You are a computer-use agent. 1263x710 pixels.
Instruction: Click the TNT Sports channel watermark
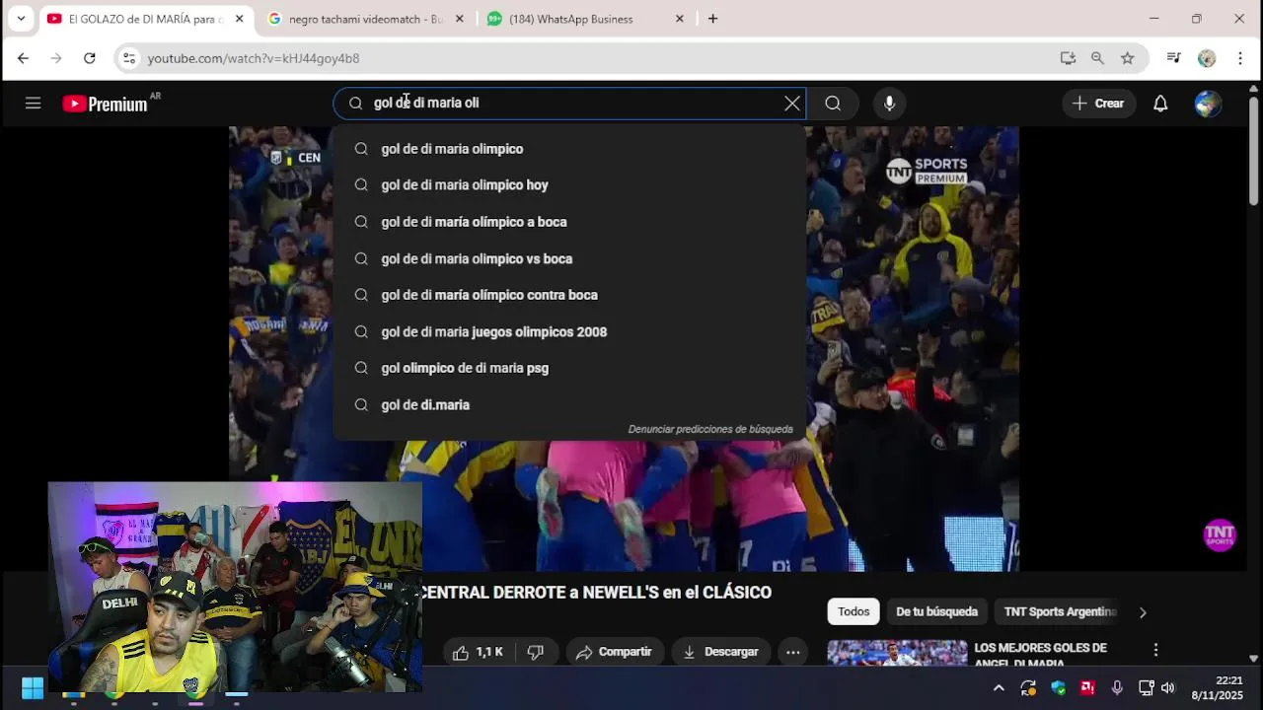pos(1220,534)
